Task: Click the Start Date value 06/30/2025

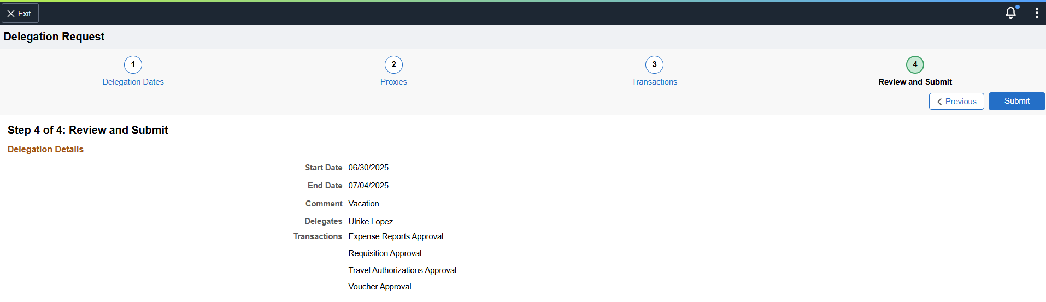Action: (x=368, y=168)
